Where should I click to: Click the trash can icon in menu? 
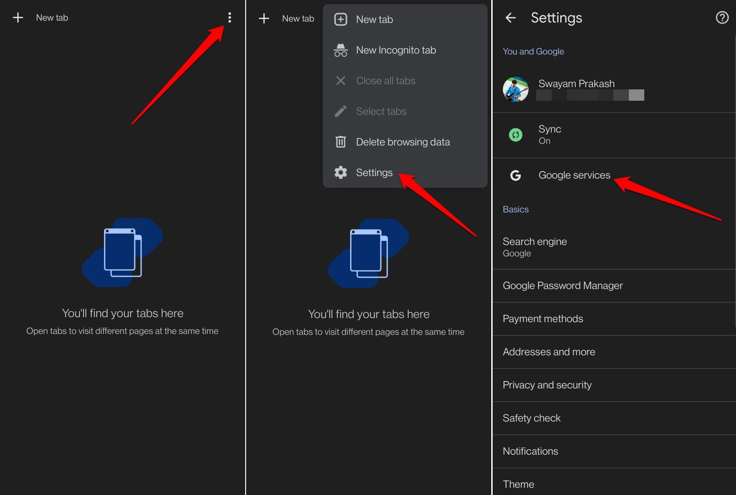(341, 142)
